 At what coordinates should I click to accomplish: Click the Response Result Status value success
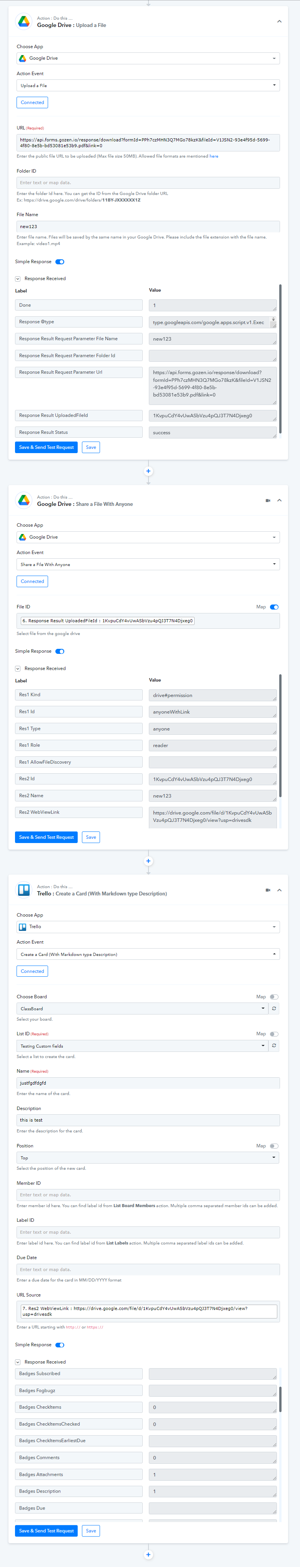(213, 433)
